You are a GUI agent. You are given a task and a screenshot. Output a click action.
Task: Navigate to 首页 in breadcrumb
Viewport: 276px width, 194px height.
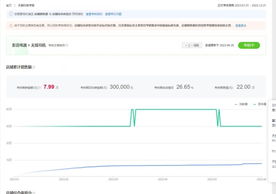pos(9,6)
